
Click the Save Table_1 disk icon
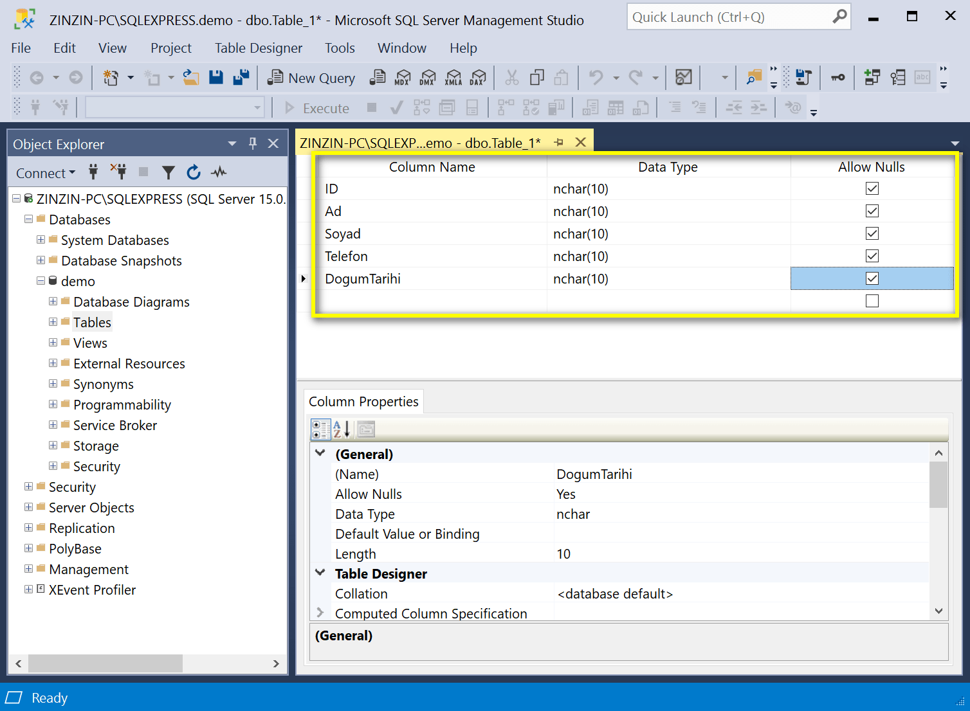(216, 78)
